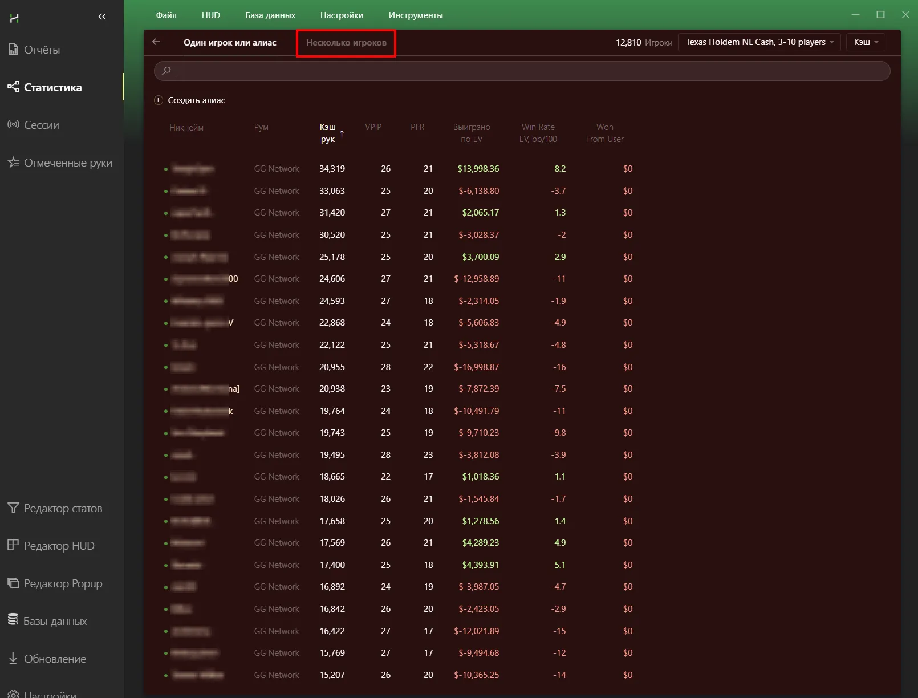Expand the Кэш dropdown

(x=866, y=42)
